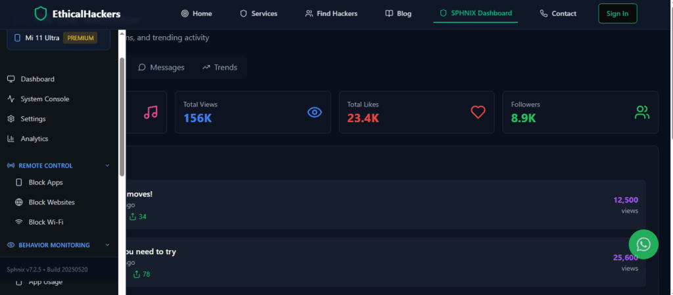The width and height of the screenshot is (673, 295).
Task: Click the Mi 11 Ultra phone icon
Action: pos(17,38)
